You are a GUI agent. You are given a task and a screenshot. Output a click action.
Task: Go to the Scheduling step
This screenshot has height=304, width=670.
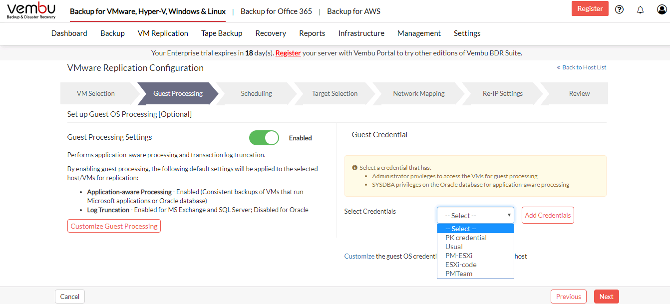256,93
